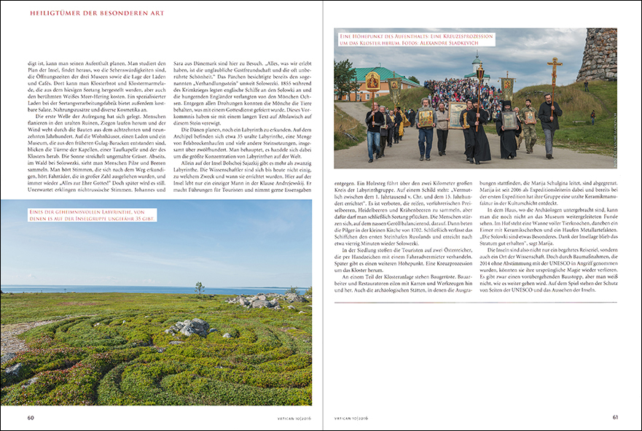642x431 pixels.
Task: Click the paragraph starting 'Die Inseln sind'
Action: [549, 270]
